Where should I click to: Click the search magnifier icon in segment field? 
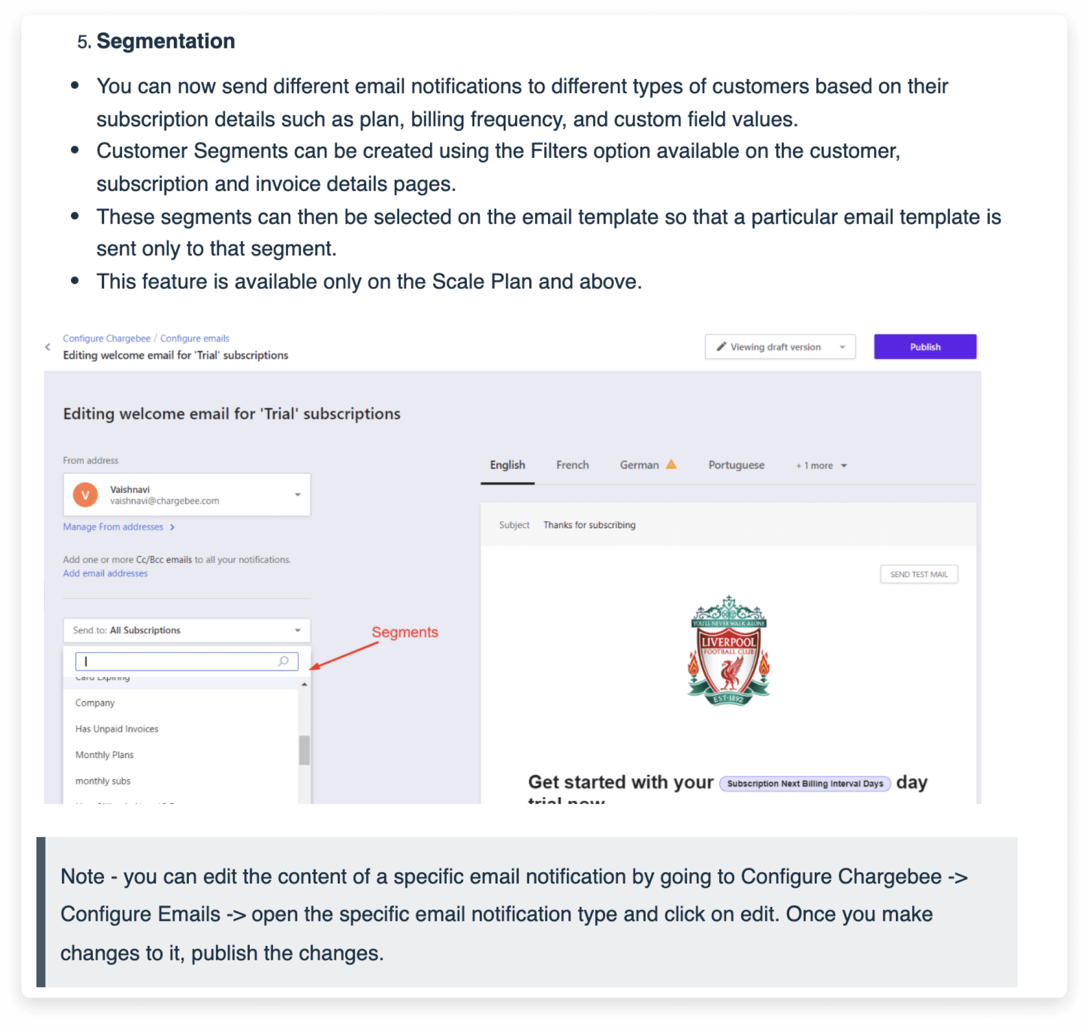[x=283, y=661]
